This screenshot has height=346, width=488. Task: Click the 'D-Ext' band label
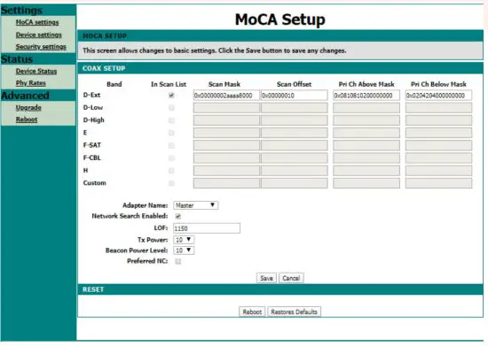(x=91, y=95)
